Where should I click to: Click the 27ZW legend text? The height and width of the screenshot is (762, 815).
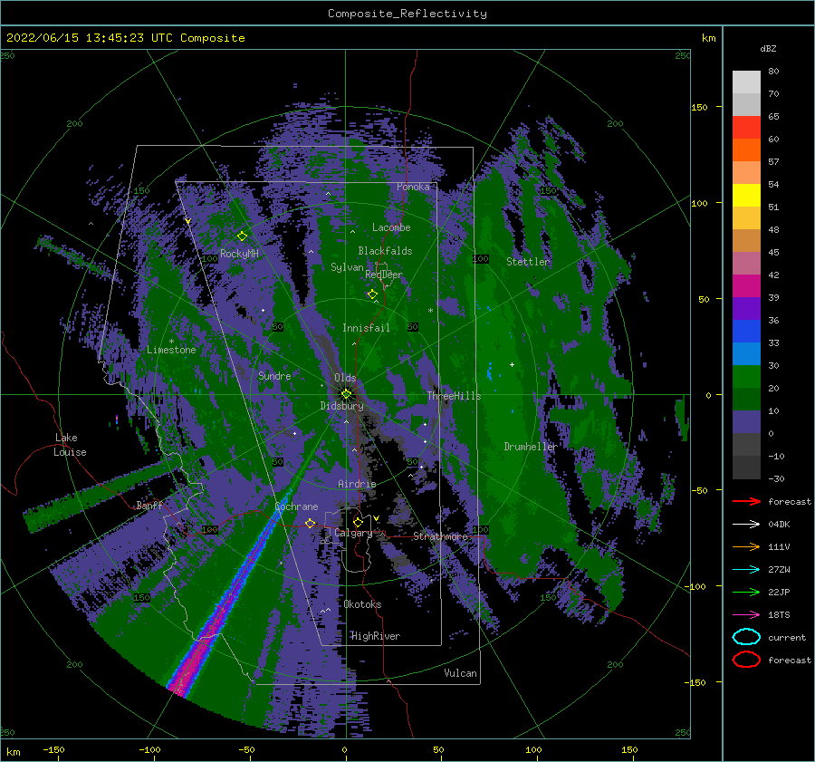779,569
